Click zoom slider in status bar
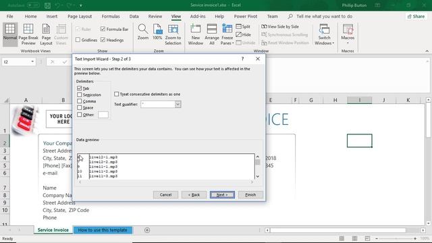This screenshot has width=432, height=243. pos(396,238)
